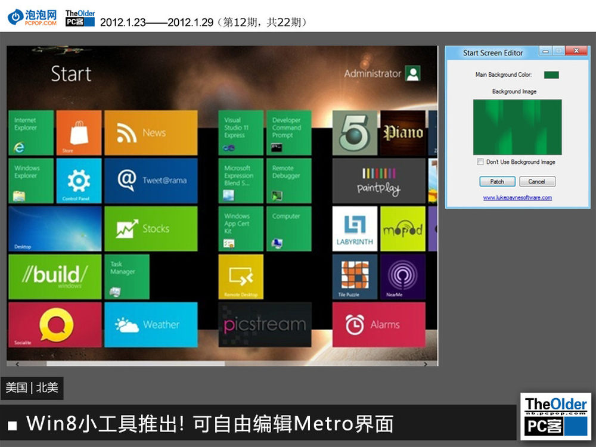Click the 美国 | 北美 region label
This screenshot has width=596, height=447.
(32, 388)
